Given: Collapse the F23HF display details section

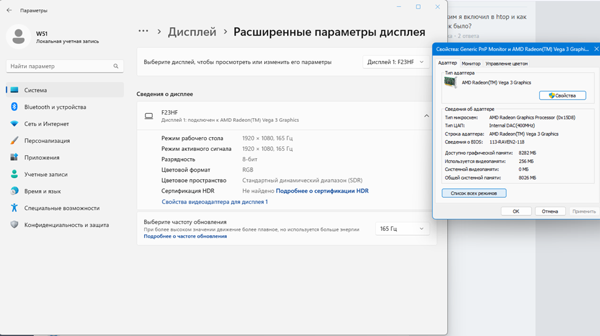Looking at the screenshot, I should point(426,116).
